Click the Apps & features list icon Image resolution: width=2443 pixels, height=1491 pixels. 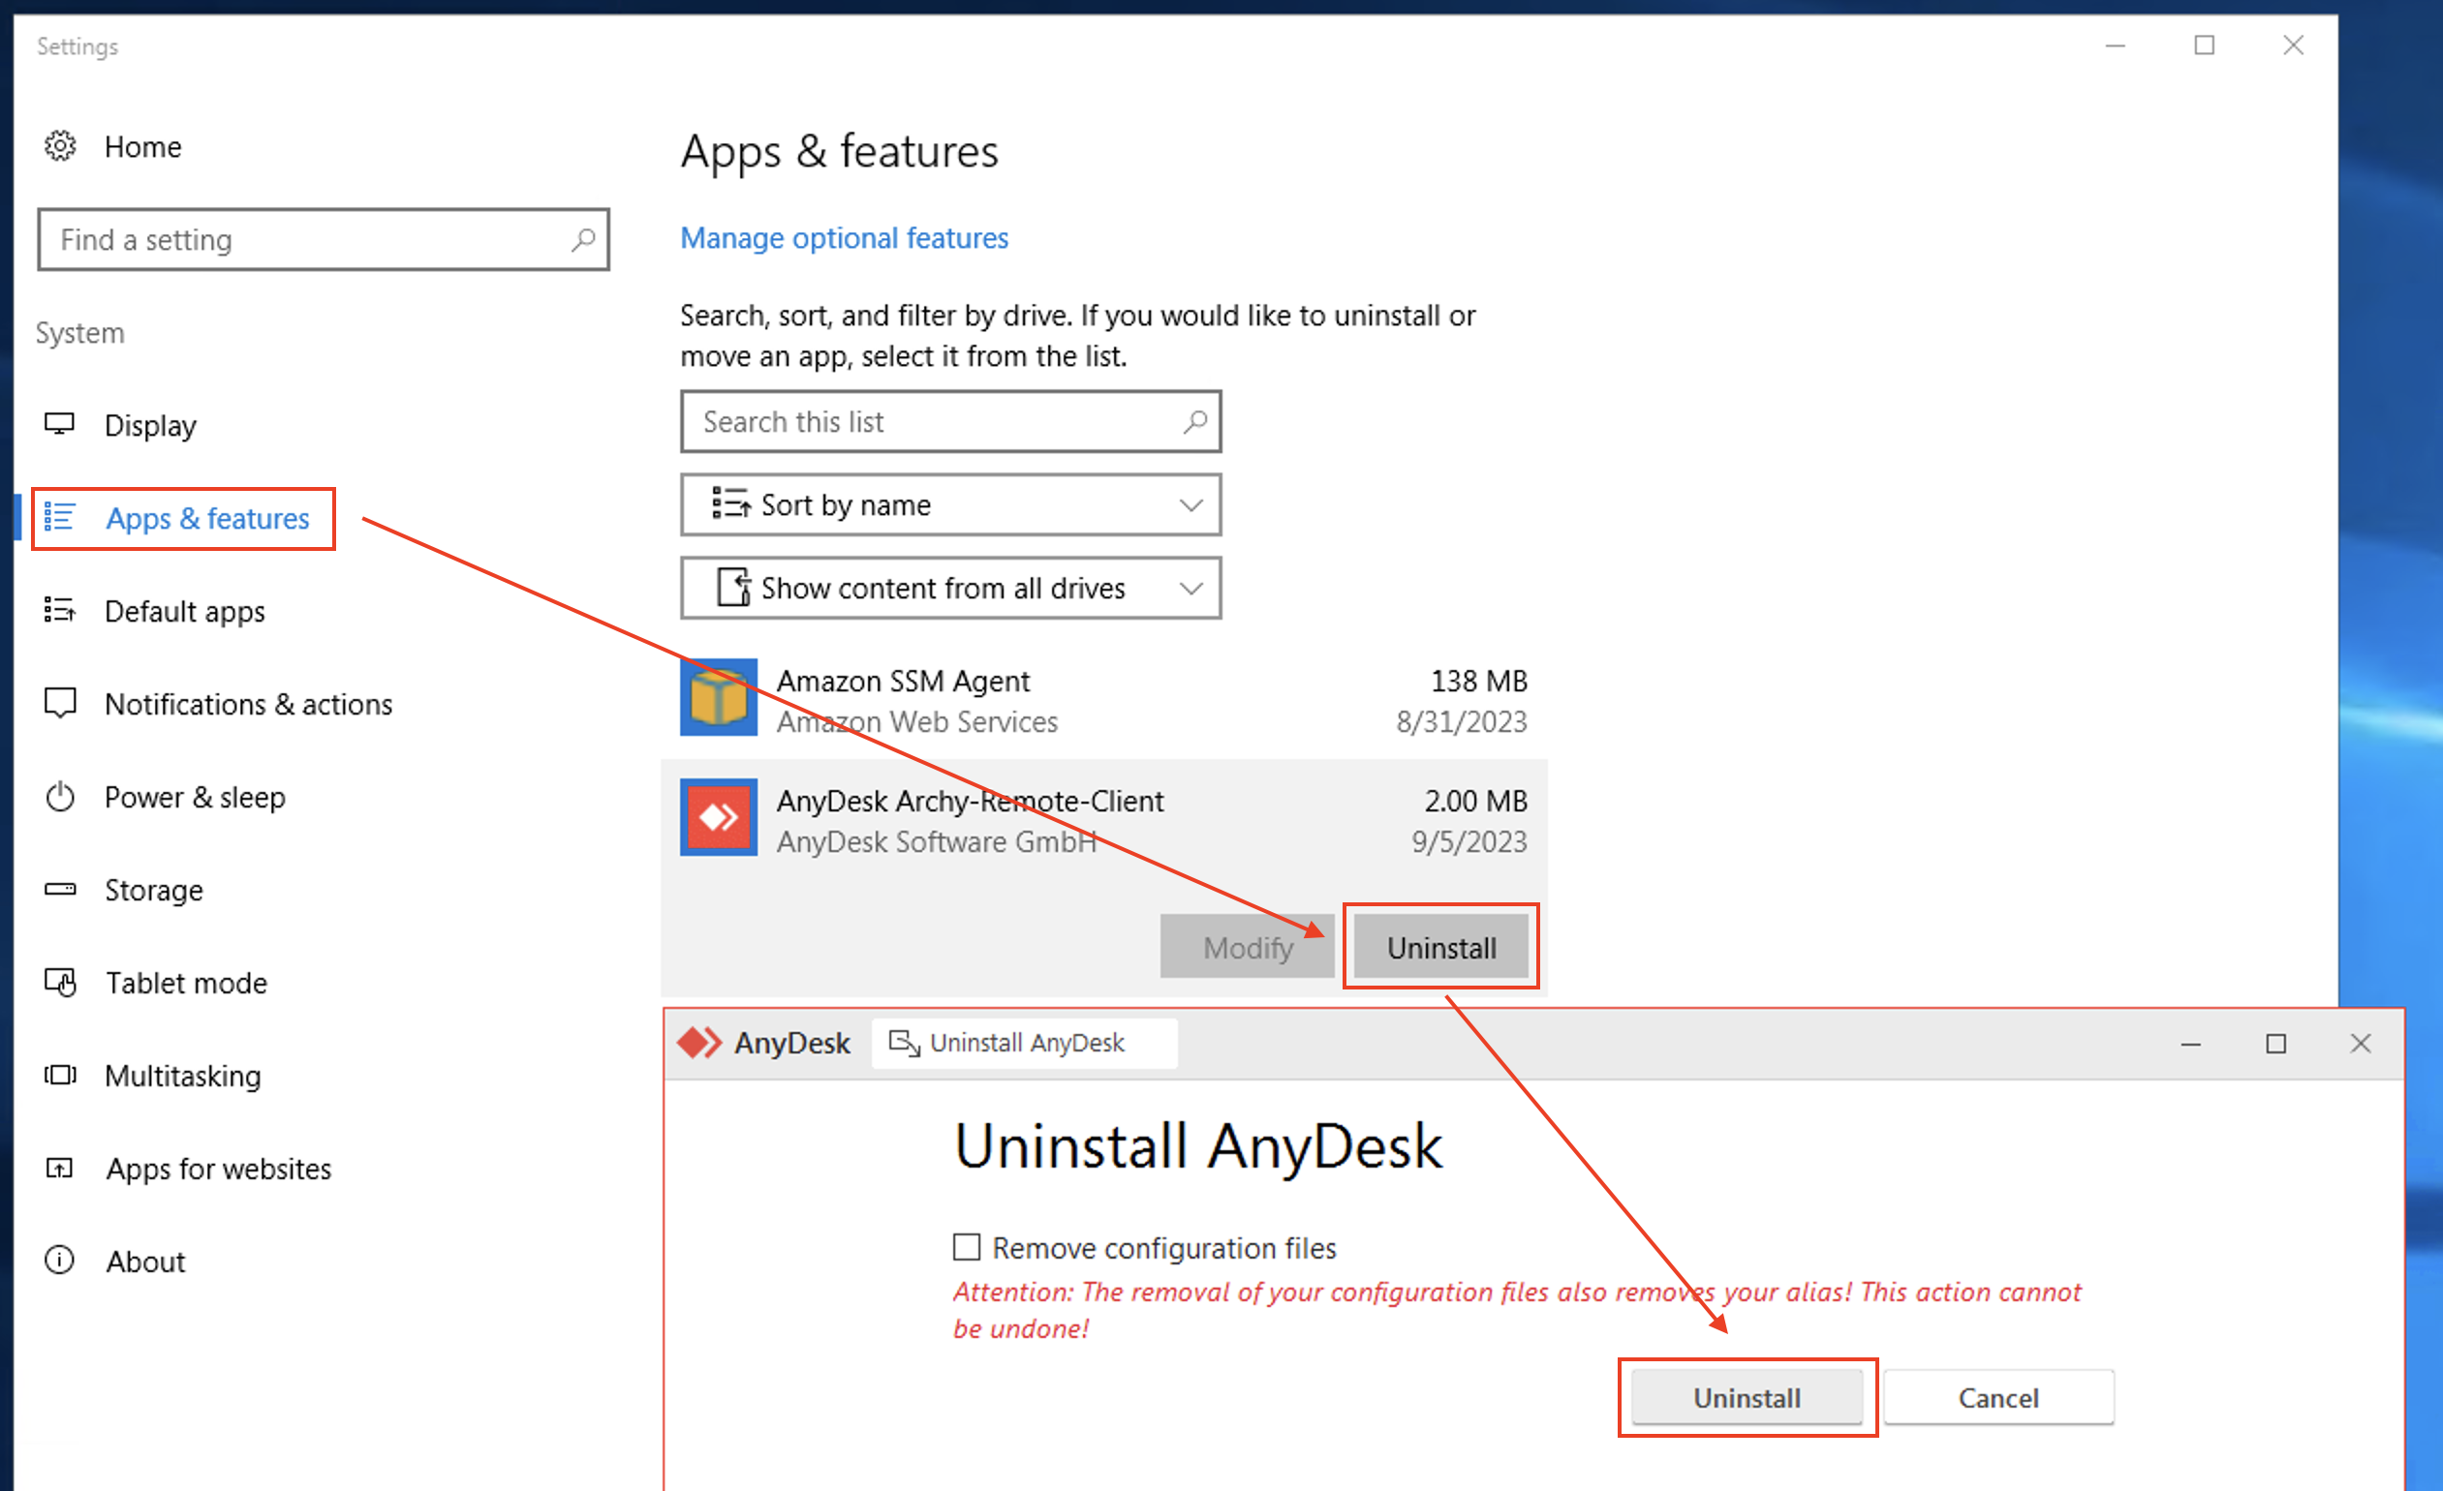tap(59, 517)
